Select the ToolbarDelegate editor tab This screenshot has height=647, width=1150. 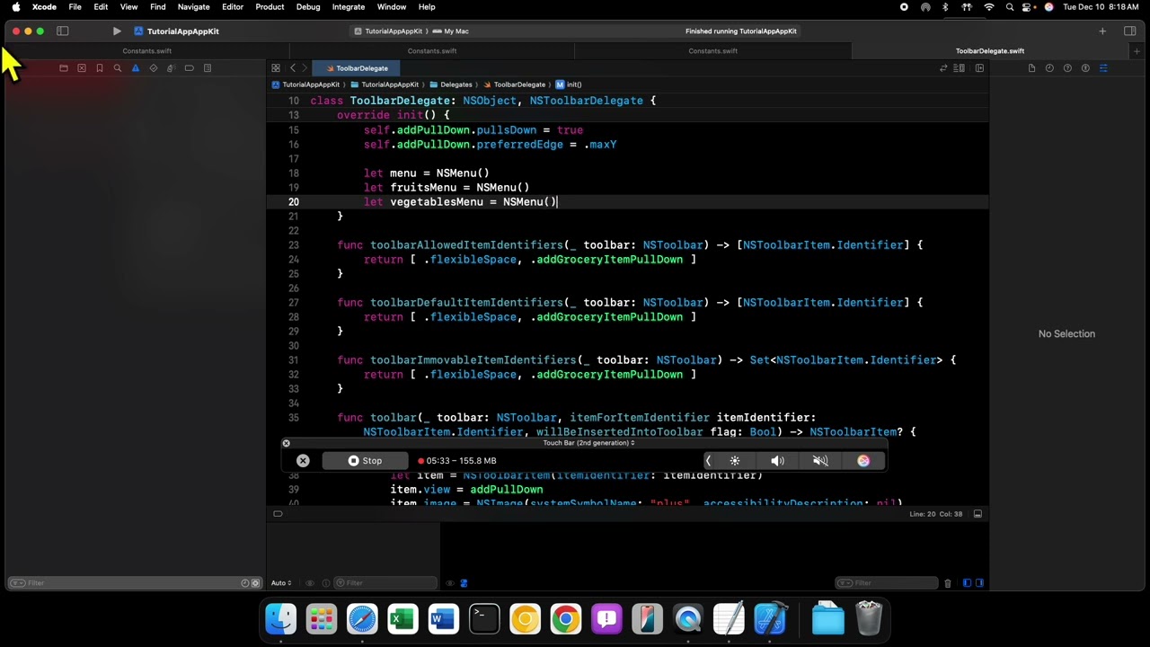[x=357, y=68]
